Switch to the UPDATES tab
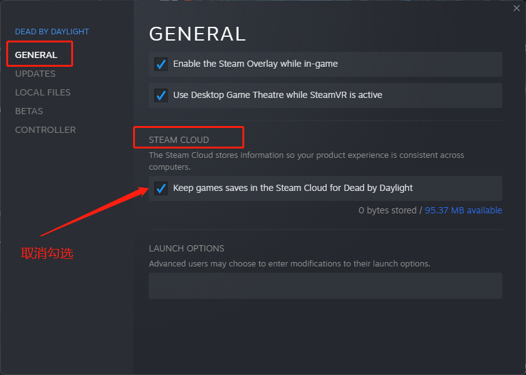 tap(35, 74)
